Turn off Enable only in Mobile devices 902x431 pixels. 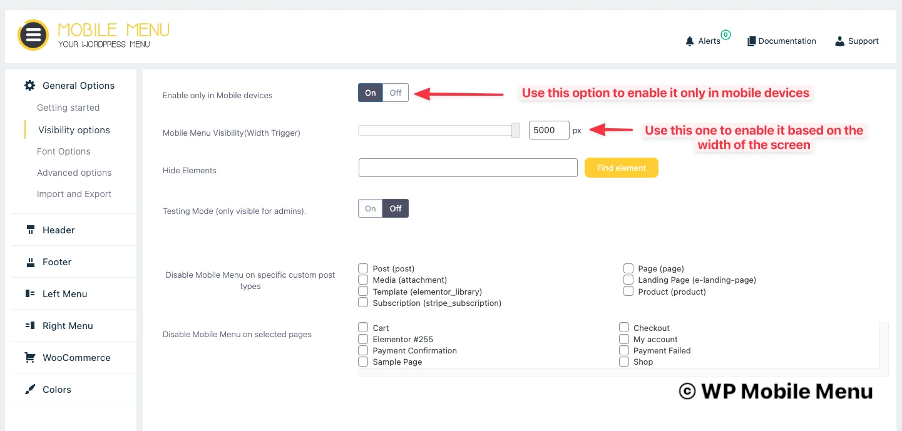point(396,93)
